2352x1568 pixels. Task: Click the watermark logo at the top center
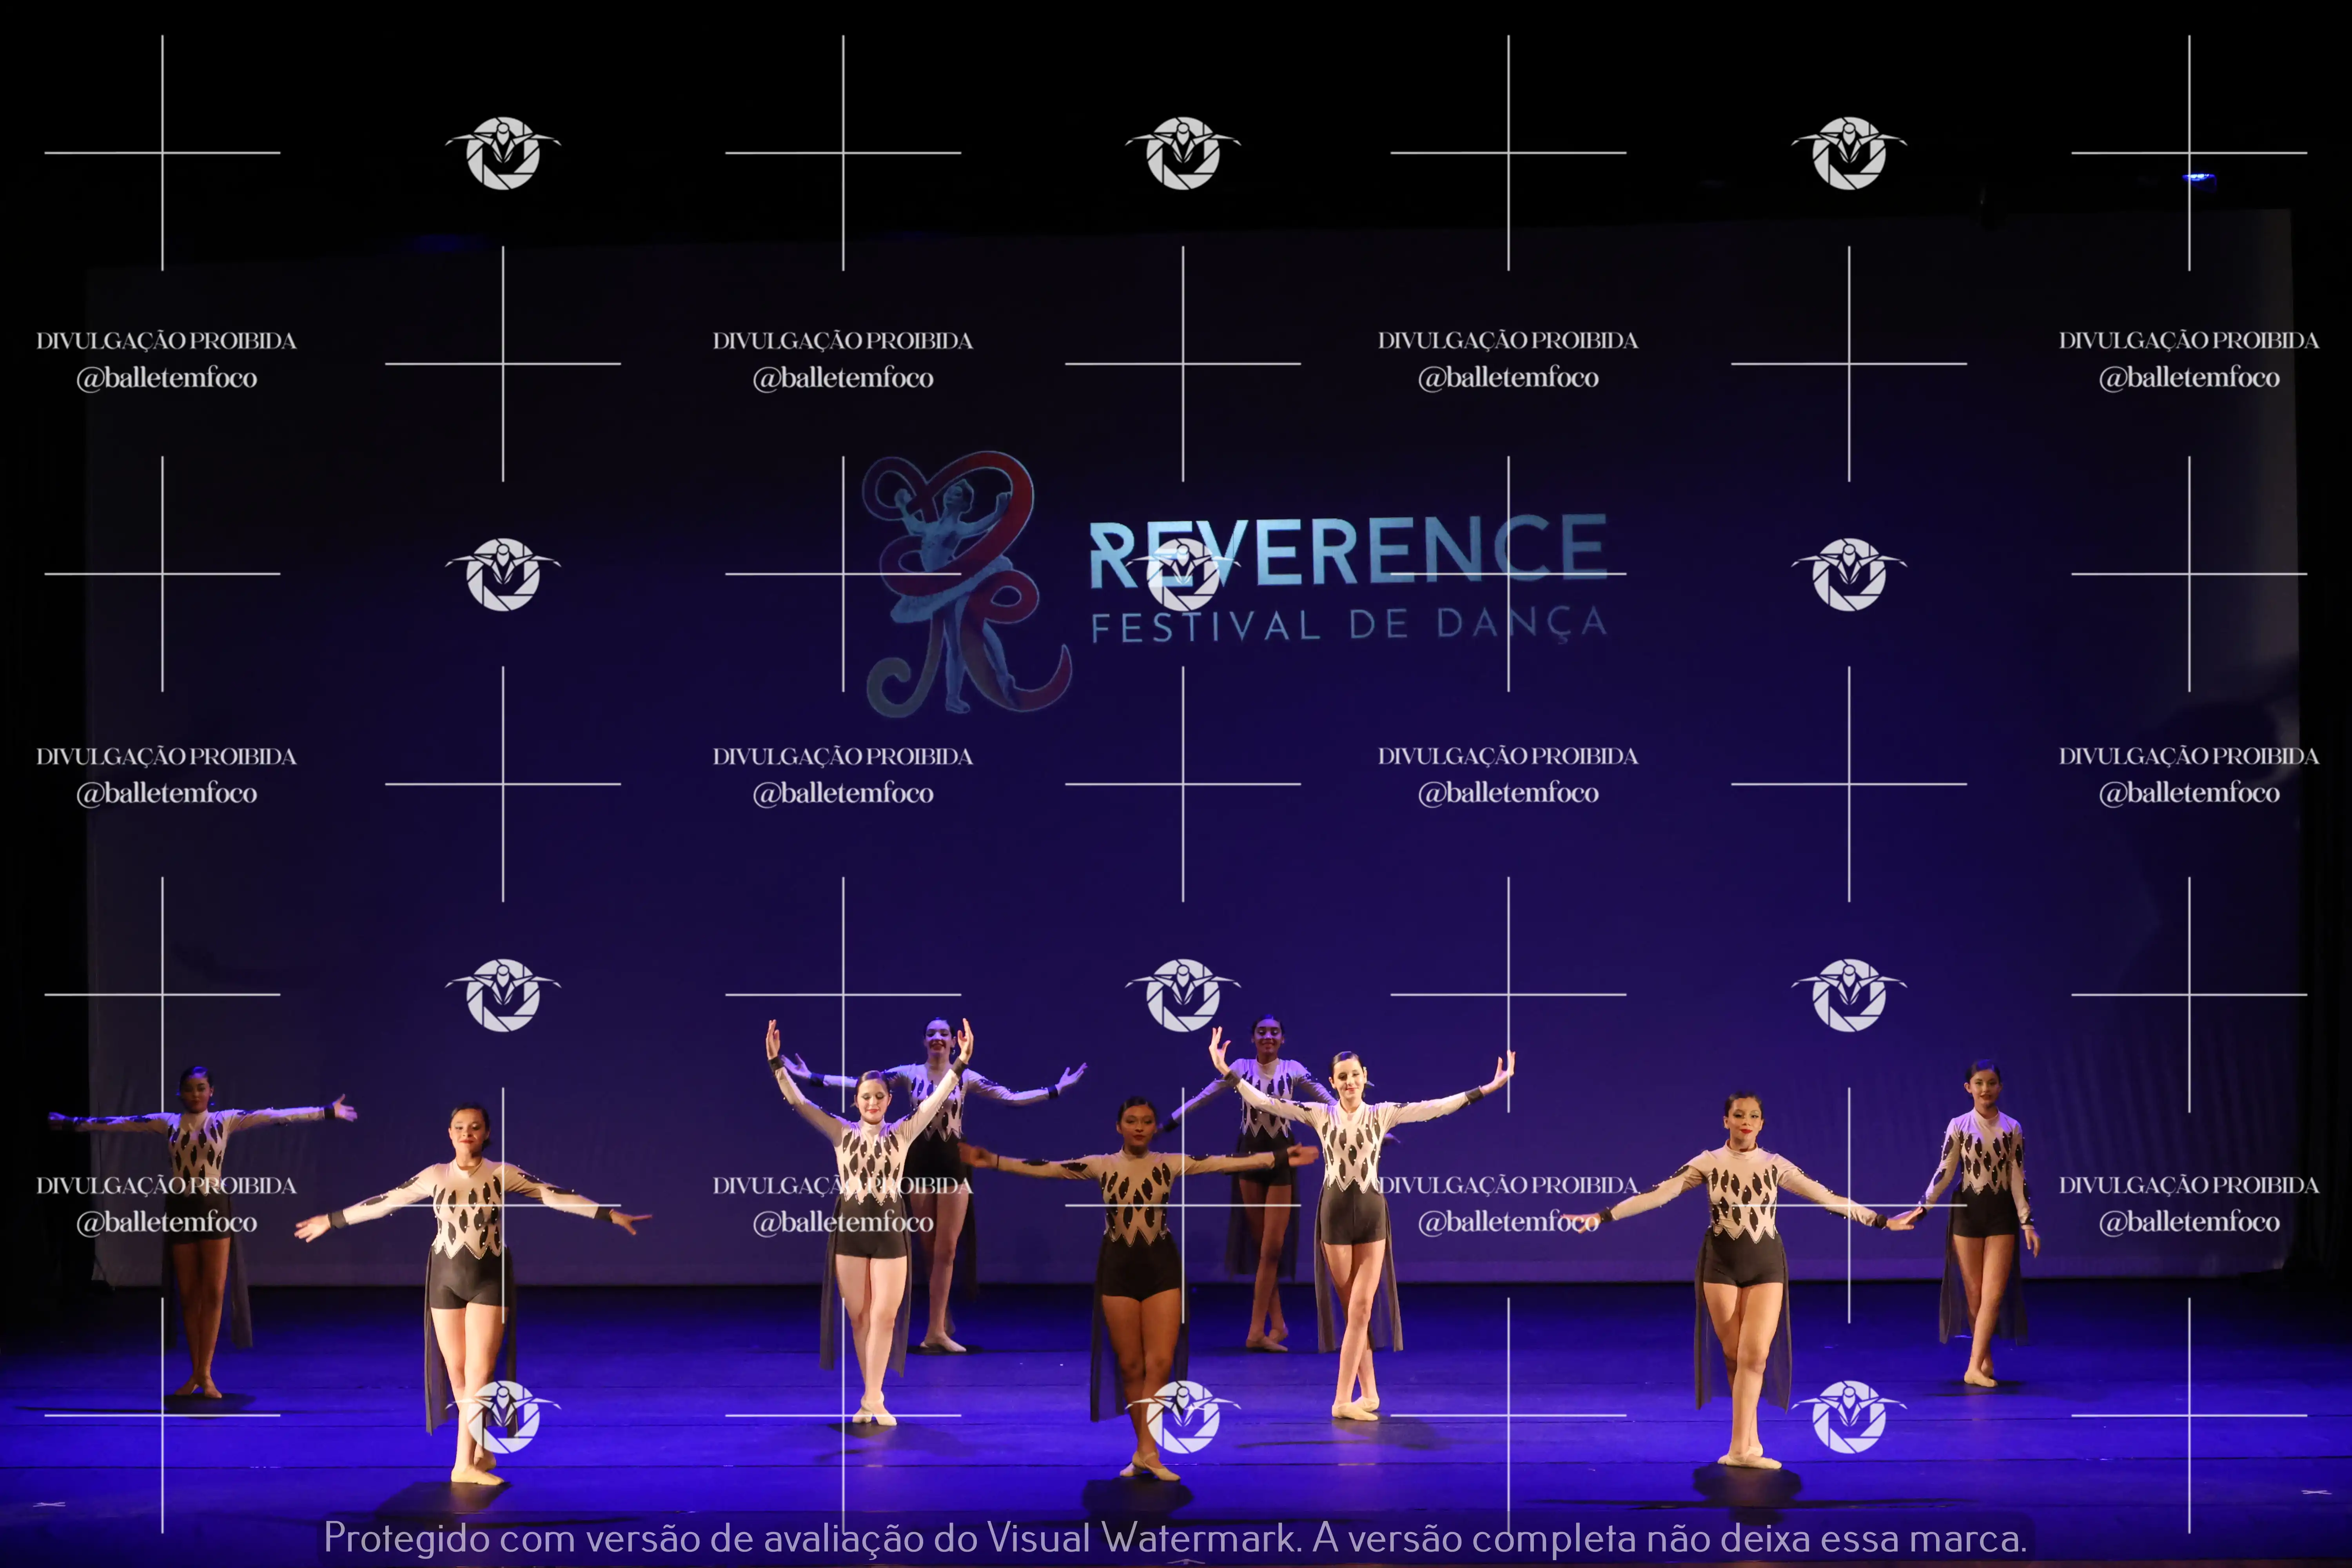pos(1183,153)
